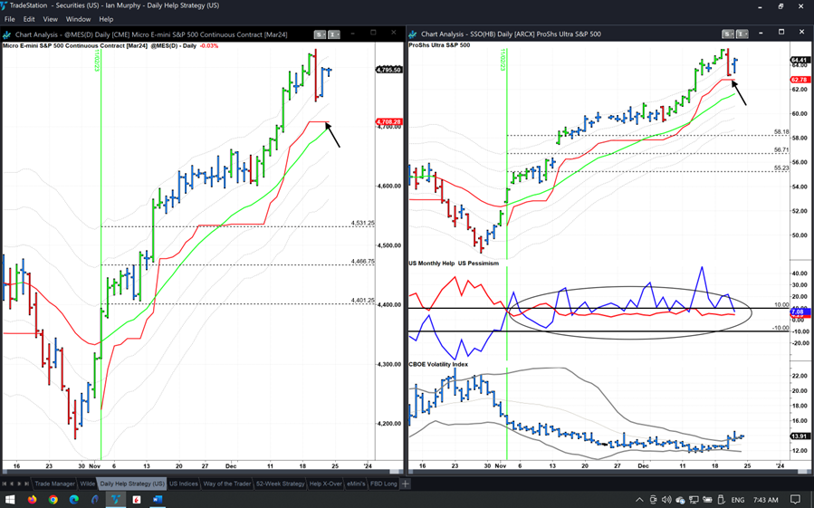Add a new workspace tab with plus button
814x508 pixels.
[x=406, y=484]
